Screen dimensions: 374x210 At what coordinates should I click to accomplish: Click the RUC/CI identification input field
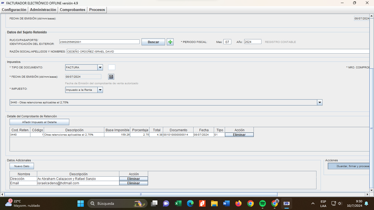point(99,42)
